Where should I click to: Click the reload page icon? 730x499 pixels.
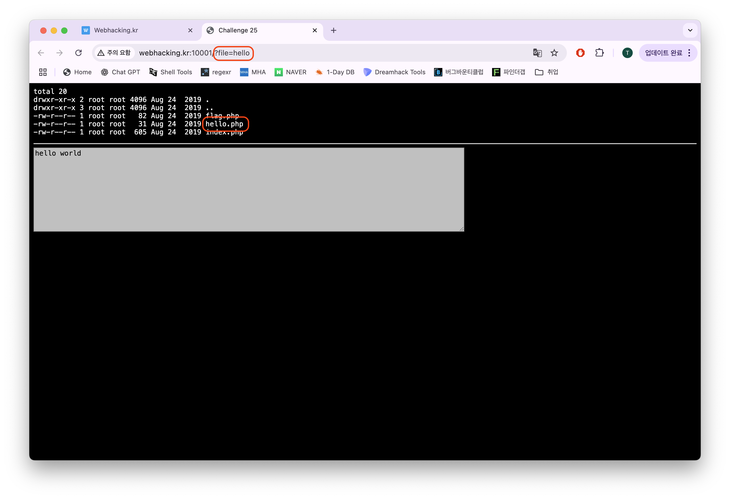78,53
